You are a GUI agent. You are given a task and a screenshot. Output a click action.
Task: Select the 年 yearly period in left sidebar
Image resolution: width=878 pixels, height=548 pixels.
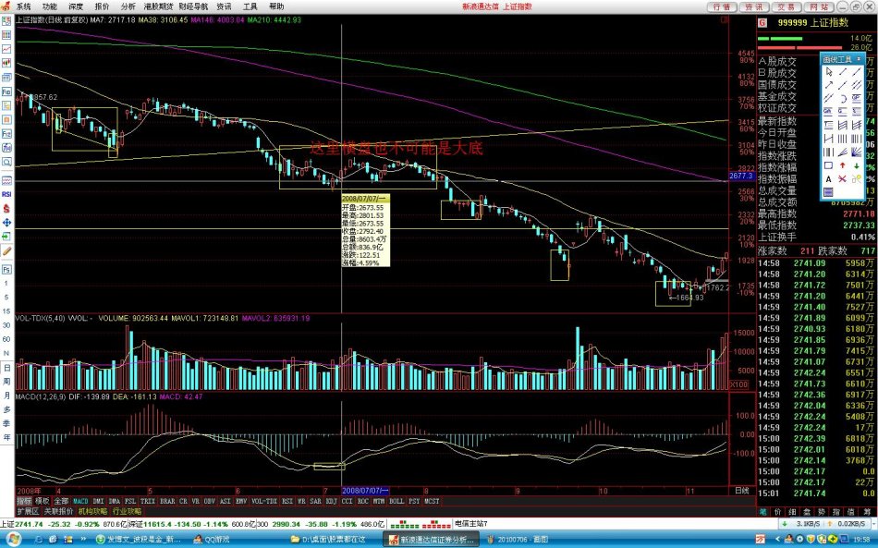coord(6,438)
